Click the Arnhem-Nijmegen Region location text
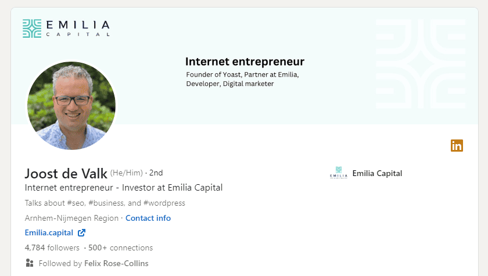 click(72, 218)
